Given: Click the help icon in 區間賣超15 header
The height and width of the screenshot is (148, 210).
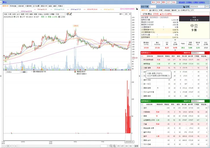Looking at the screenshot, I should coord(182,101).
